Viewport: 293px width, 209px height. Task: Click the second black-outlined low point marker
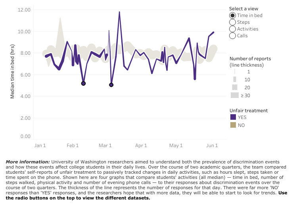111,85
